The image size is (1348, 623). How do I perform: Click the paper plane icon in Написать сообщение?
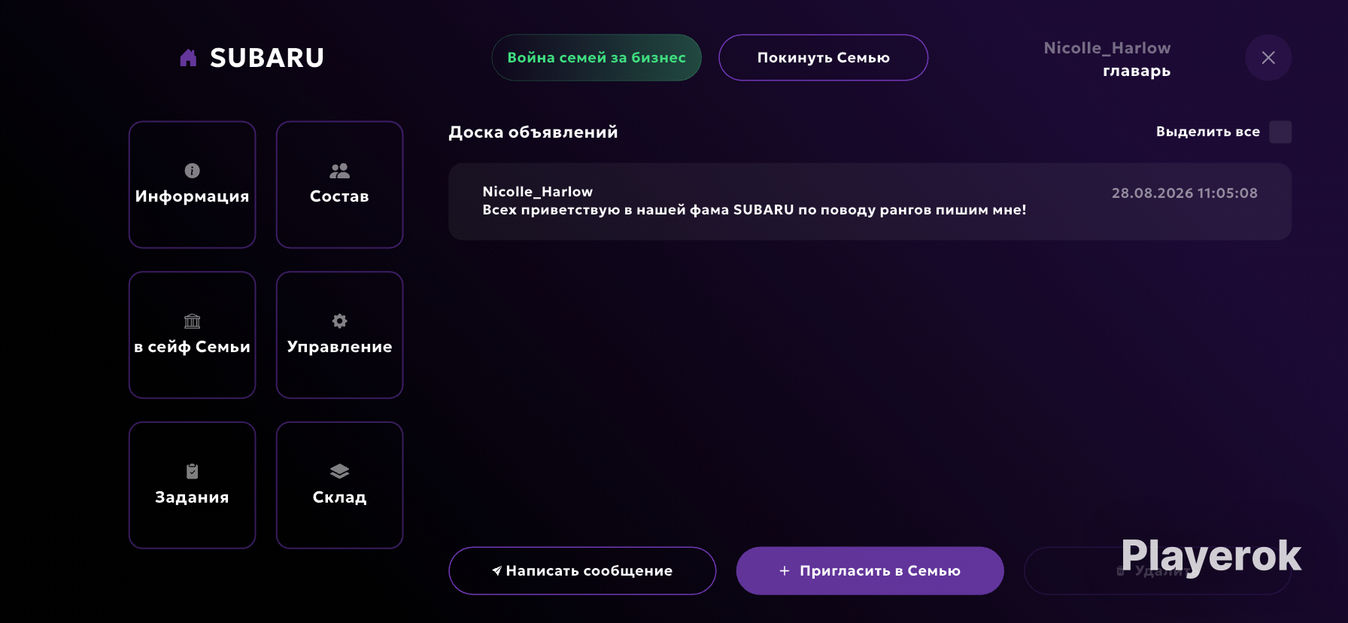click(496, 571)
